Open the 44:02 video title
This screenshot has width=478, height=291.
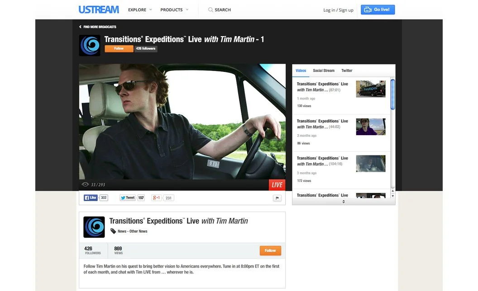click(x=323, y=124)
